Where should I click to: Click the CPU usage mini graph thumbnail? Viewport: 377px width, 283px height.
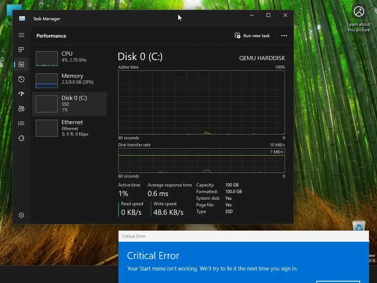click(47, 59)
